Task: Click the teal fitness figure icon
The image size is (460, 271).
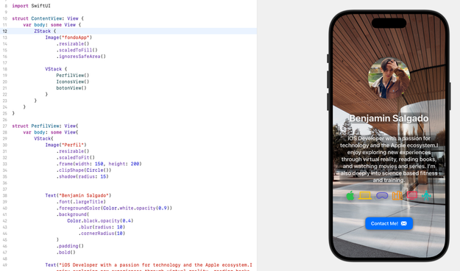Action: click(427, 195)
